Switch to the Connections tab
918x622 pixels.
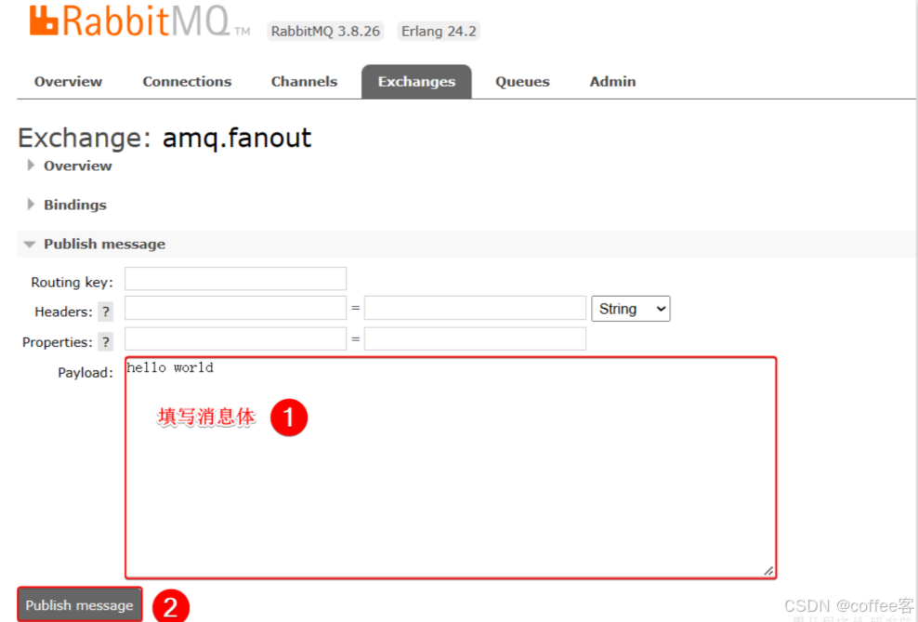[x=187, y=82]
